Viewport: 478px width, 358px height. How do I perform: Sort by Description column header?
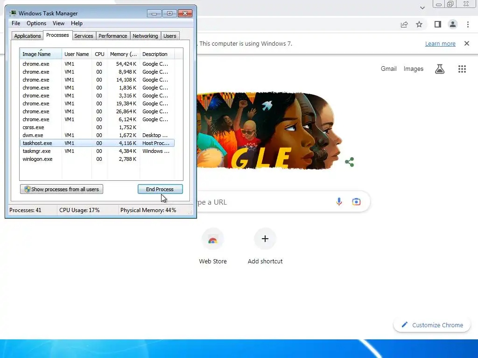(x=157, y=54)
